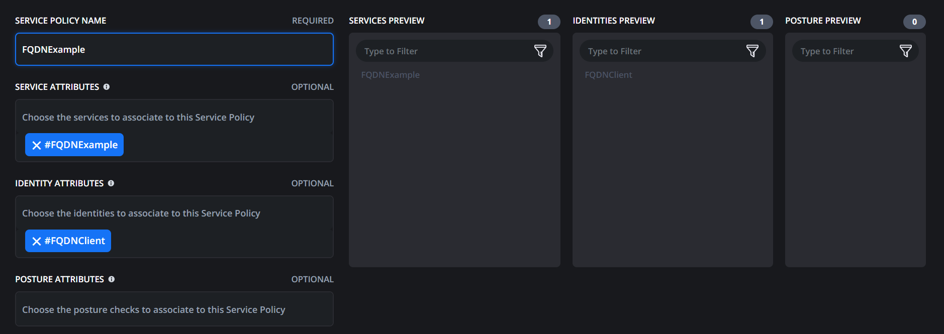The height and width of the screenshot is (334, 944).
Task: Click the services selection field
Action: click(x=174, y=117)
